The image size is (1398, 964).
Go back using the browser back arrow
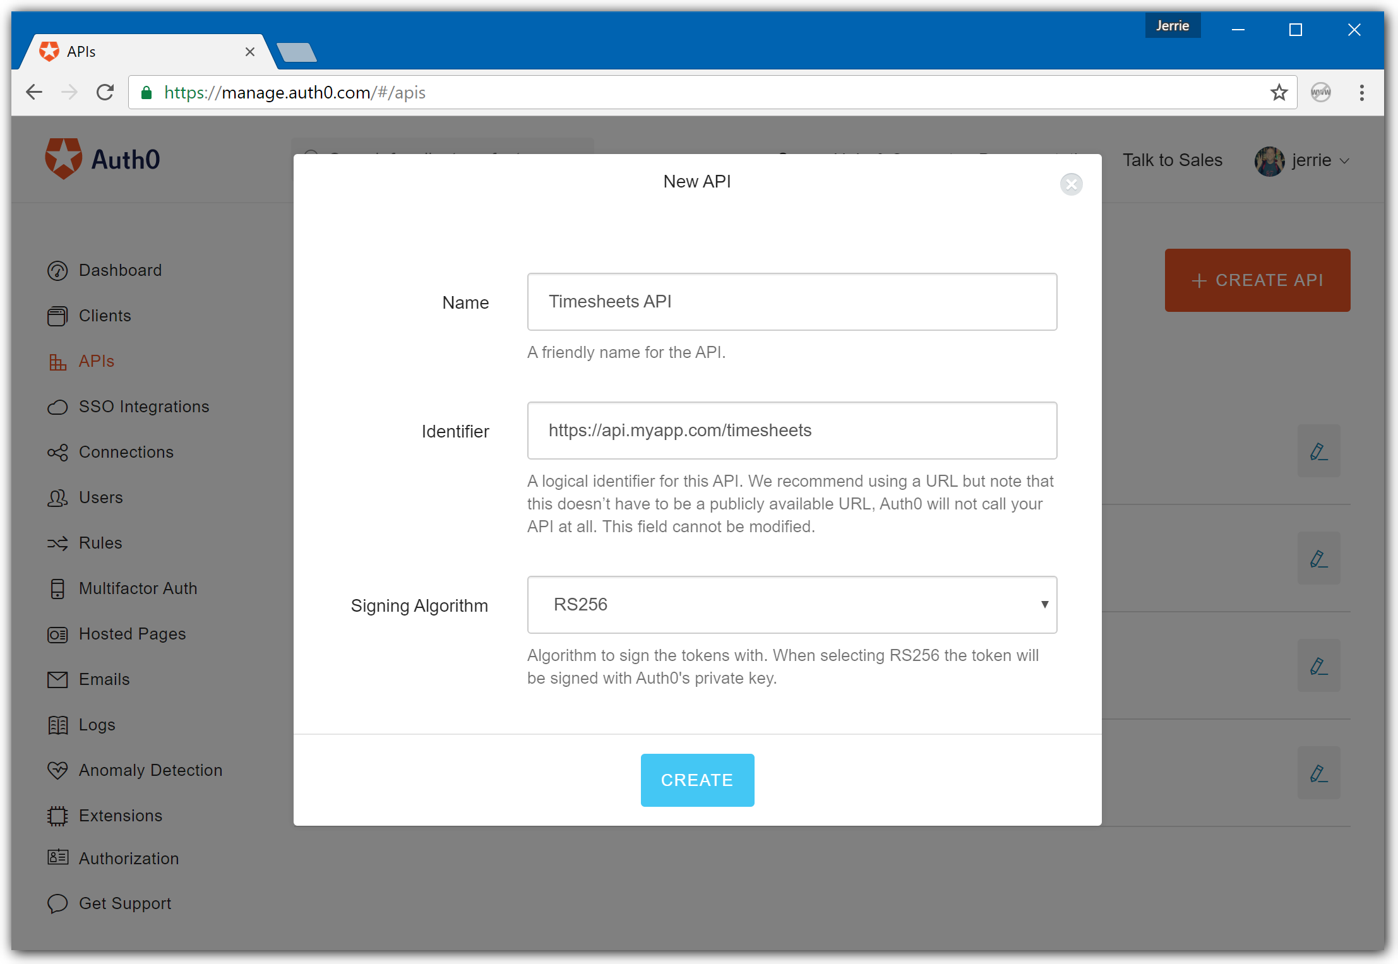pyautogui.click(x=34, y=93)
